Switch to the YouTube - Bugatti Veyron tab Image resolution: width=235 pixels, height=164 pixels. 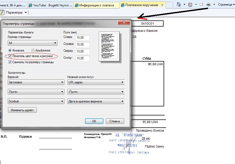pyautogui.click(x=50, y=5)
